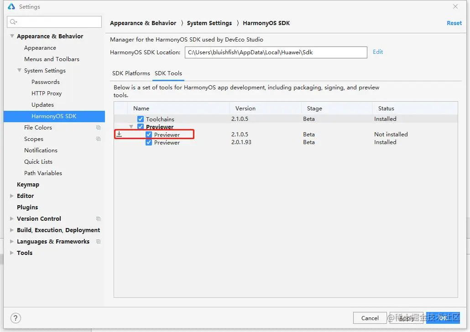The width and height of the screenshot is (470, 332).
Task: Click the System Settings breadcrumb
Action: 209,23
